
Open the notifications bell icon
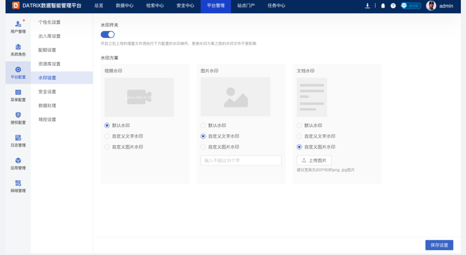tap(383, 6)
